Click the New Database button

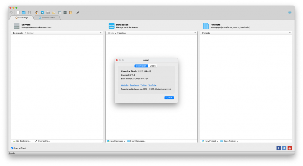tap(115, 141)
